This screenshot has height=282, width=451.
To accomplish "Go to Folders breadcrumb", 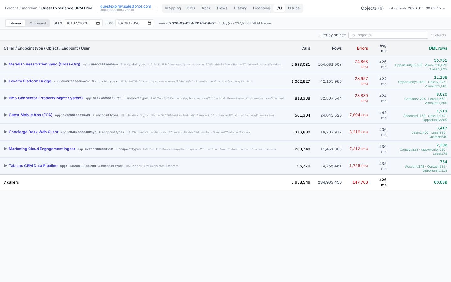I will 12,8.
